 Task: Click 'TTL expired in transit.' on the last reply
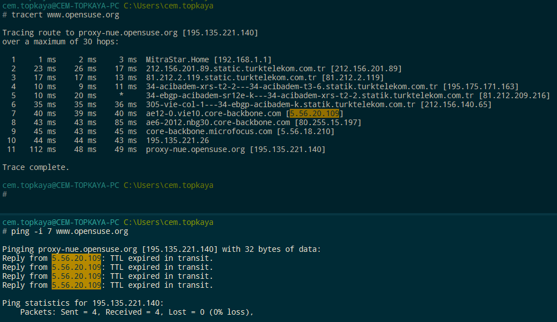click(162, 285)
